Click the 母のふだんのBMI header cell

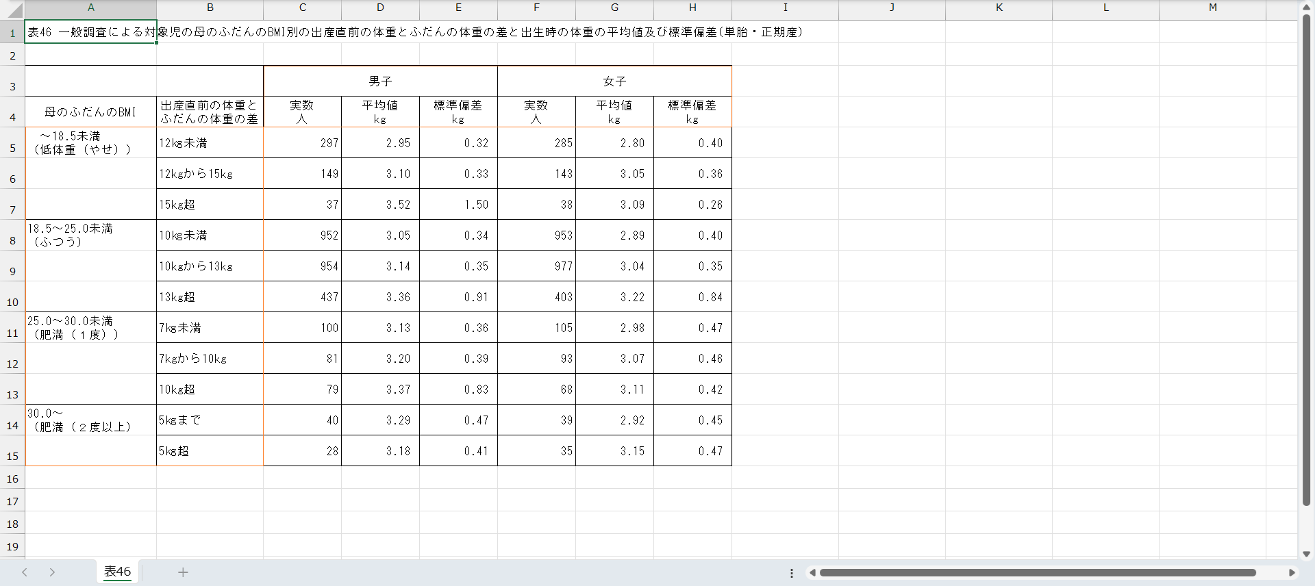(90, 112)
